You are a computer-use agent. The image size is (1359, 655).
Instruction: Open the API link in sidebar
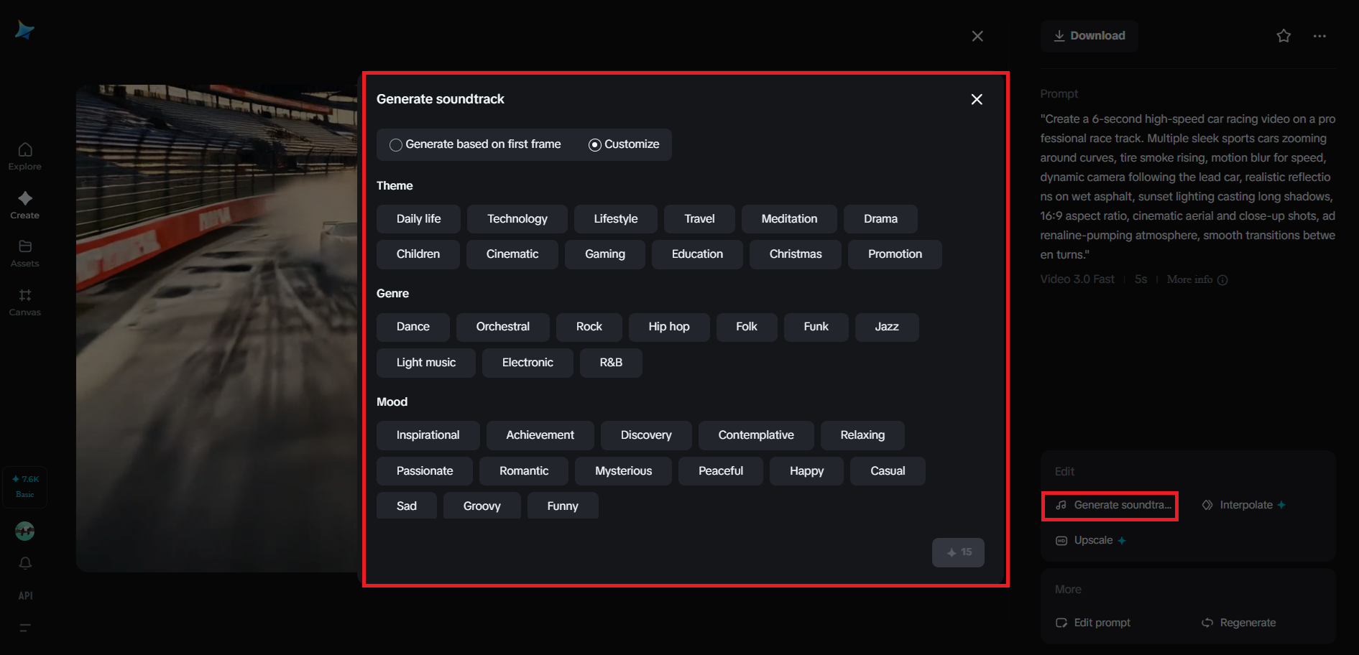[25, 595]
